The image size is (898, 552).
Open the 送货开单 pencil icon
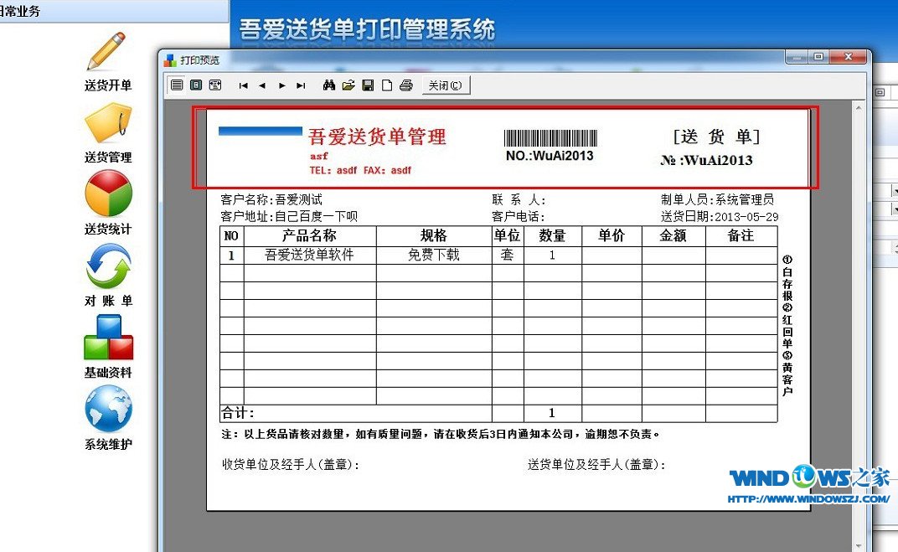[107, 53]
